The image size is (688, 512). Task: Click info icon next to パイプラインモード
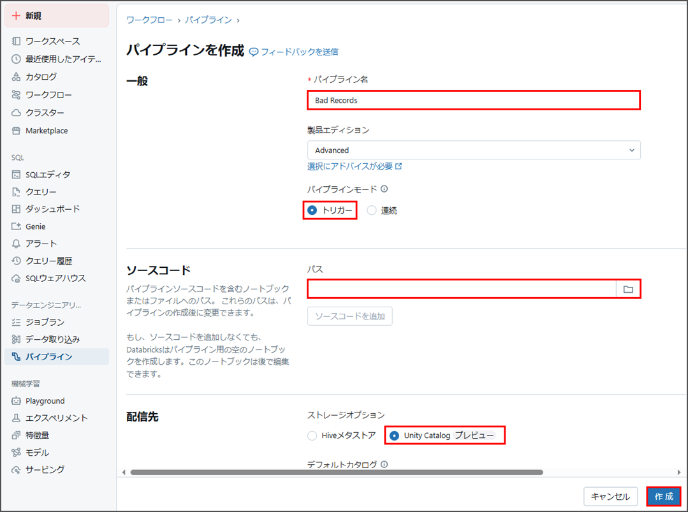384,189
